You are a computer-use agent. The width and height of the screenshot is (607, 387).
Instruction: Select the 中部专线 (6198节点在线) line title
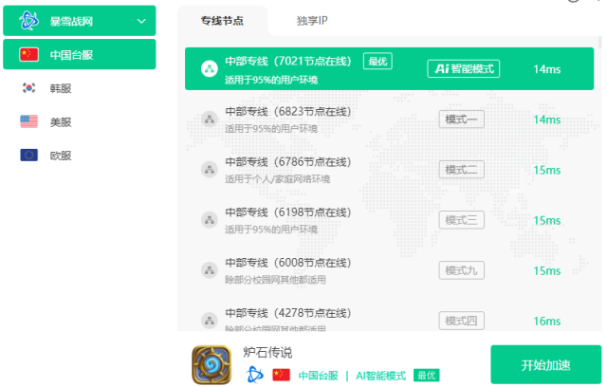point(288,212)
